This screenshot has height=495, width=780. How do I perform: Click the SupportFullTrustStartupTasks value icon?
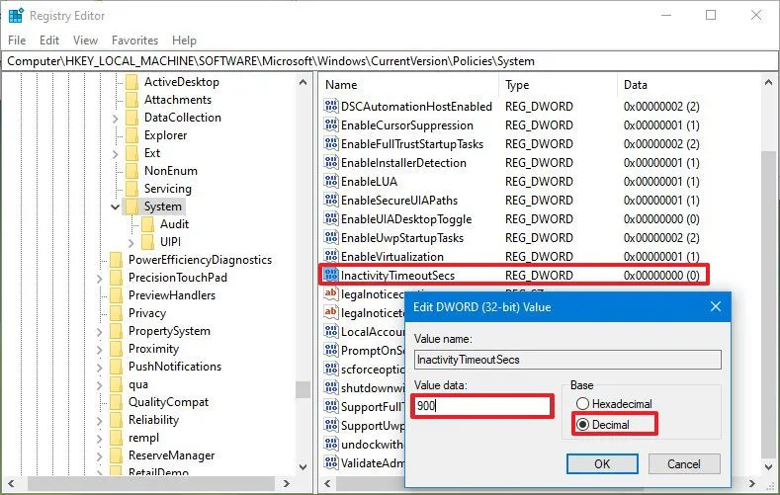[331, 406]
